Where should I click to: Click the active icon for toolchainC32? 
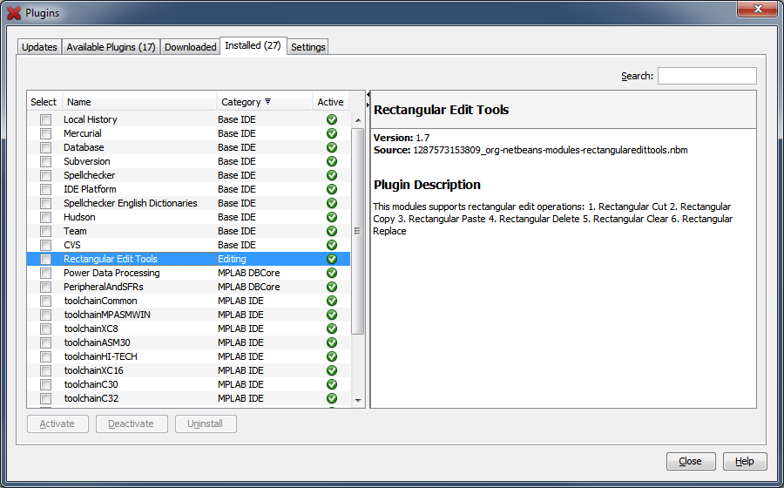[x=331, y=398]
